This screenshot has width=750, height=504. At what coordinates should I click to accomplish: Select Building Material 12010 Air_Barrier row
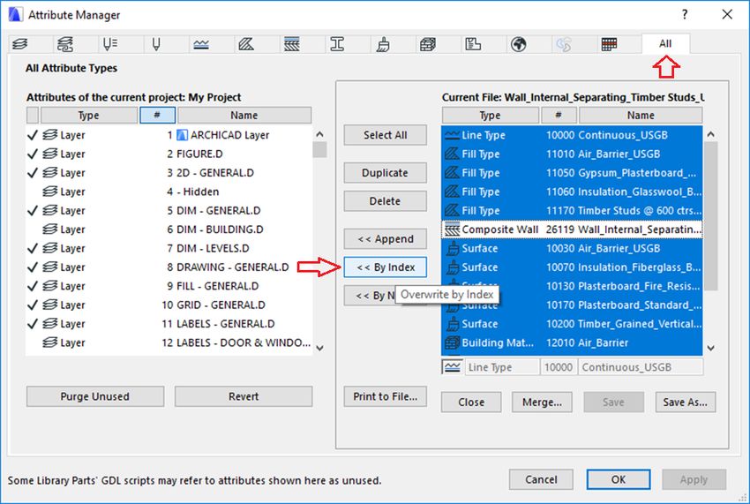click(572, 342)
